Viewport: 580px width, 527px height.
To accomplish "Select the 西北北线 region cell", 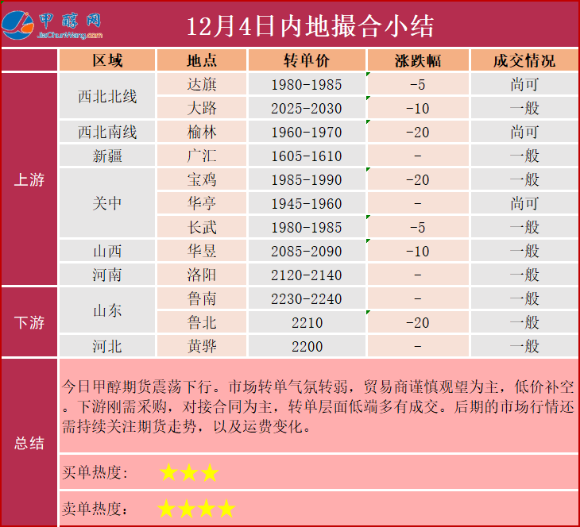I will tap(107, 96).
